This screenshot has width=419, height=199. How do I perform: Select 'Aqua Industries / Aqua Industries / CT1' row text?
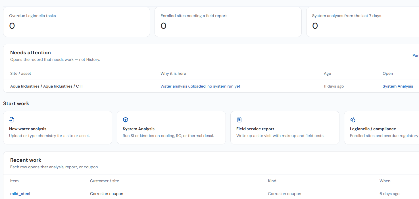tap(46, 86)
